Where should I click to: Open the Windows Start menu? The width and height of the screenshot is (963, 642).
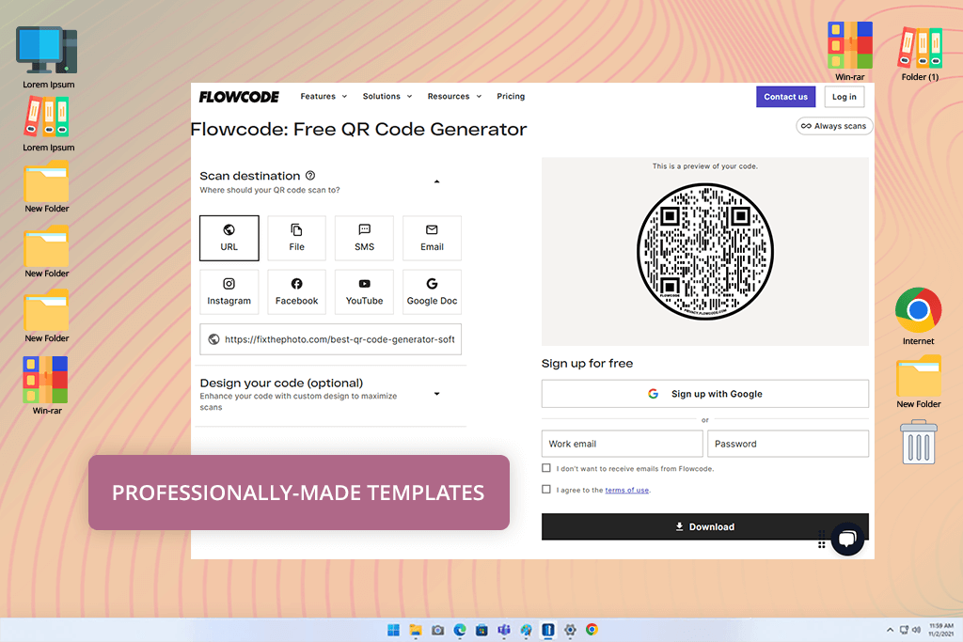(394, 630)
